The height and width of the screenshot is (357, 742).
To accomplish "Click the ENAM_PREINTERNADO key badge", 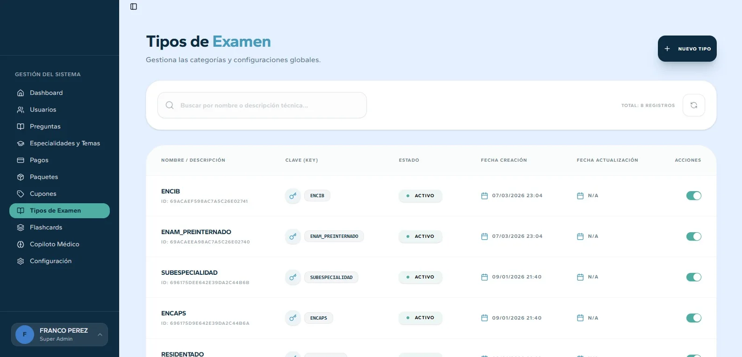I will point(334,236).
